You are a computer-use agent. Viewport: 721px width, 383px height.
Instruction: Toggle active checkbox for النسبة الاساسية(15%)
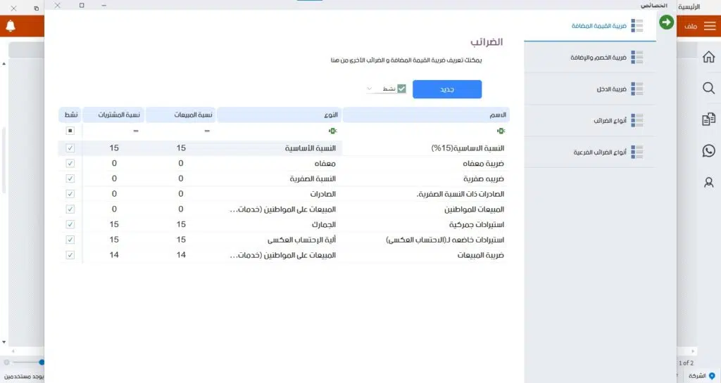click(x=70, y=148)
